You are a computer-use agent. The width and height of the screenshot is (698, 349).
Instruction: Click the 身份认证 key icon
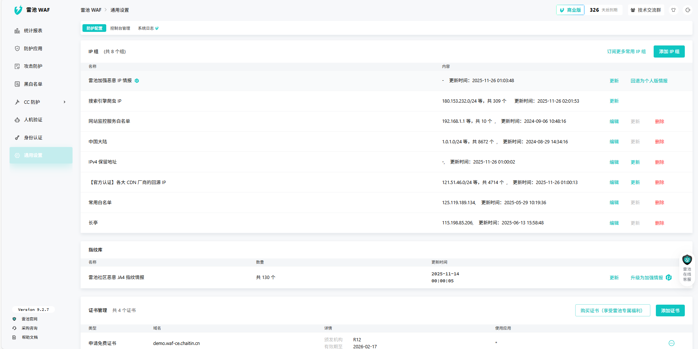click(x=17, y=137)
